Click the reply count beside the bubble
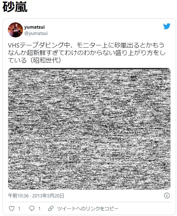 pos(39,208)
